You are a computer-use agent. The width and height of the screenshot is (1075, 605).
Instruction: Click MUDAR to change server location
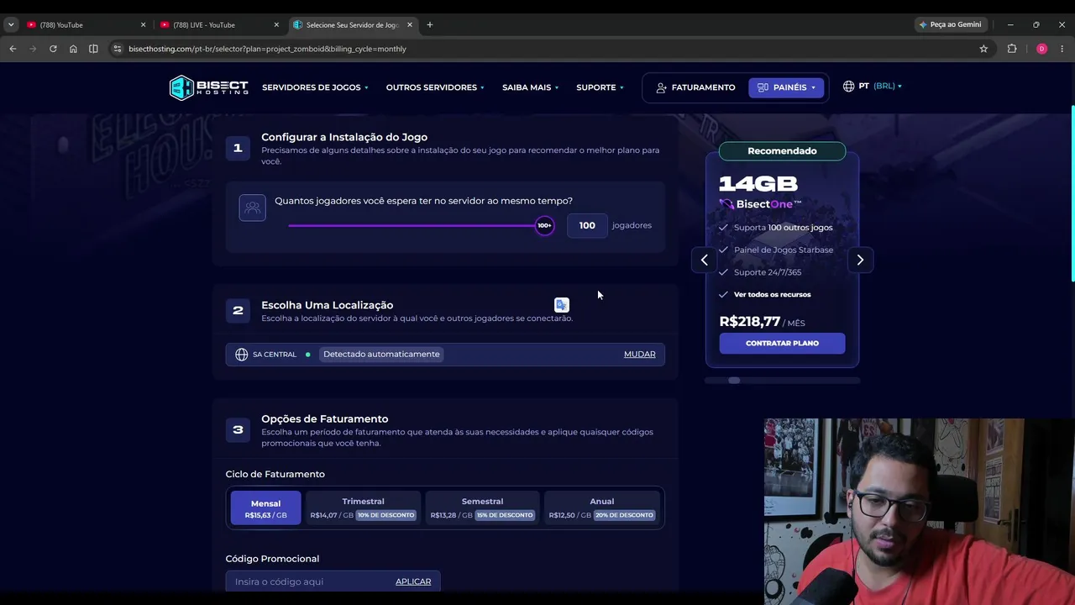(x=639, y=355)
